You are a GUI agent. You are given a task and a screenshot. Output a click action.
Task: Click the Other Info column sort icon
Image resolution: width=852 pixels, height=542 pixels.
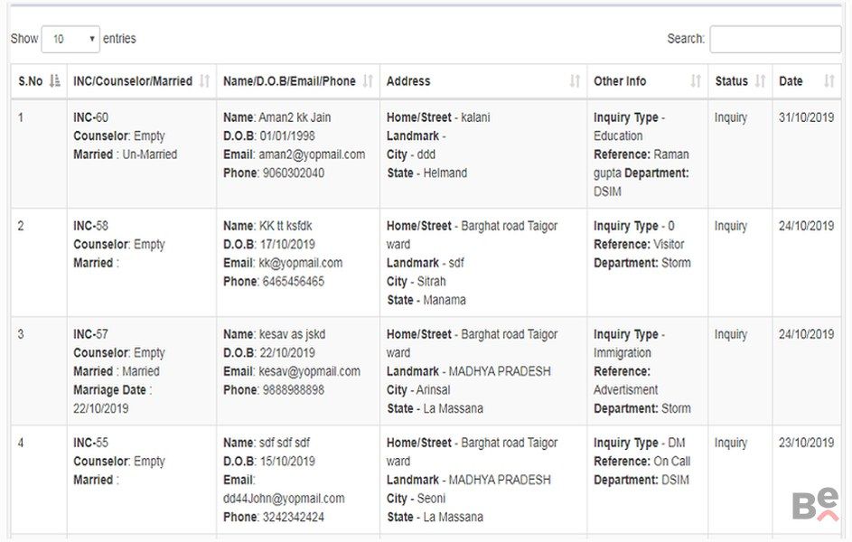pyautogui.click(x=696, y=81)
